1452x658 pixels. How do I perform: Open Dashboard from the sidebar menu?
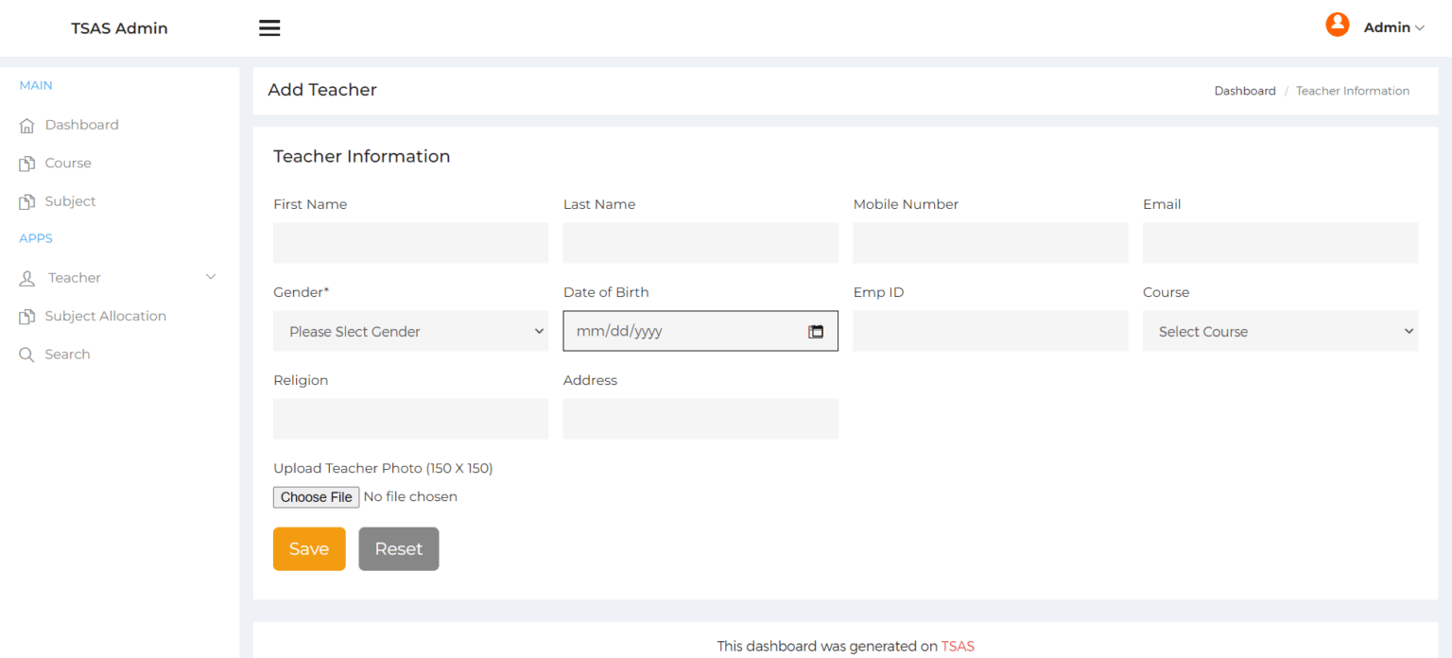[81, 124]
